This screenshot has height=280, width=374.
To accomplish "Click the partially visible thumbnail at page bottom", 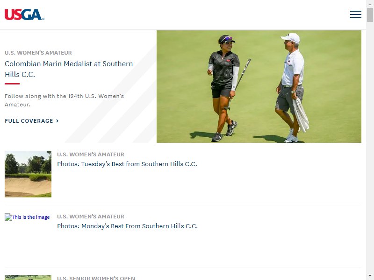I will click(28, 277).
